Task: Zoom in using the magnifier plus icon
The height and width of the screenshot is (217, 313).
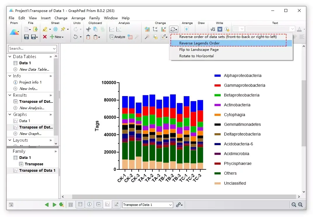Action: pyautogui.click(x=300, y=205)
